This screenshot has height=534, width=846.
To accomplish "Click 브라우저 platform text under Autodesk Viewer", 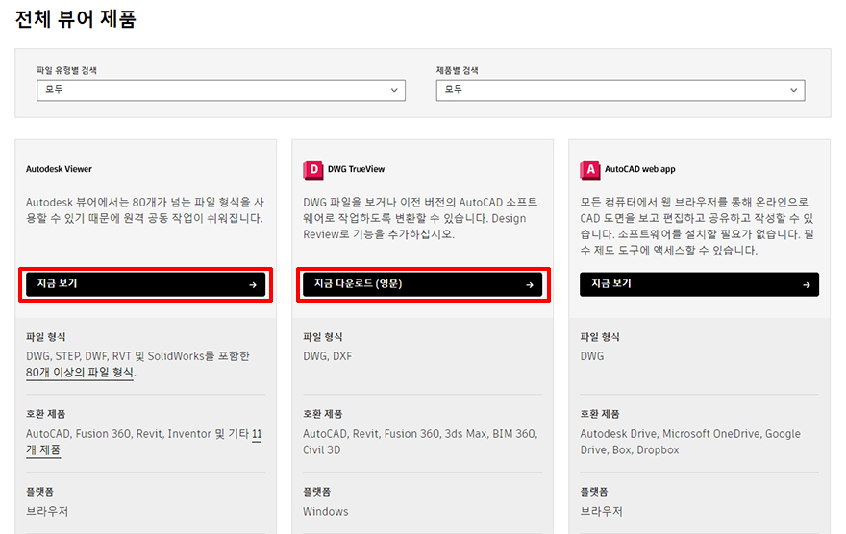I will [x=47, y=511].
